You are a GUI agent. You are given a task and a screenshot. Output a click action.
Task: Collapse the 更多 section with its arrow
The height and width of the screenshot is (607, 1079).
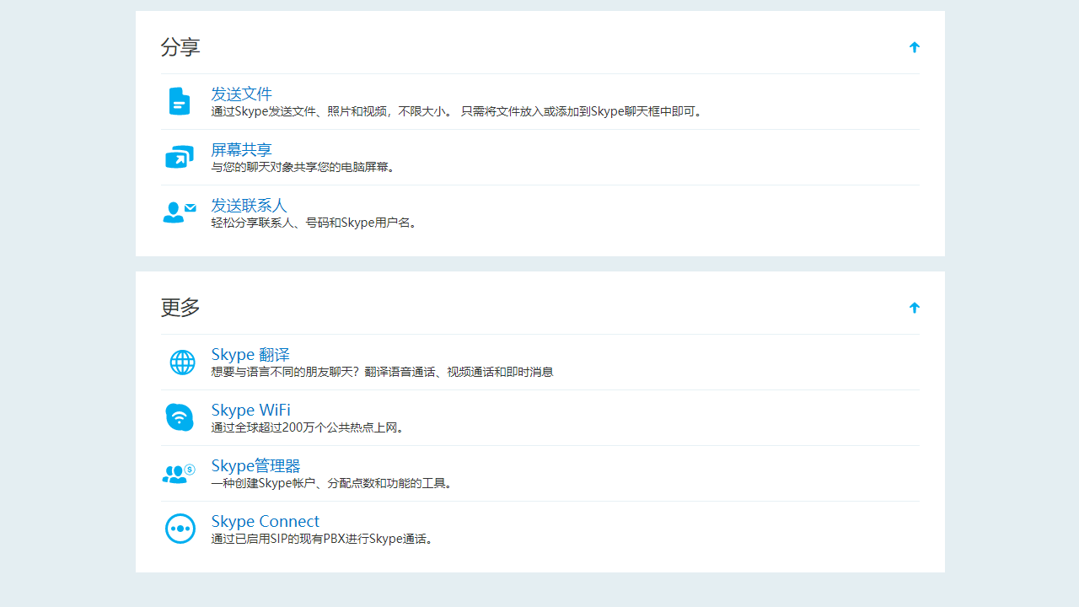(x=914, y=308)
